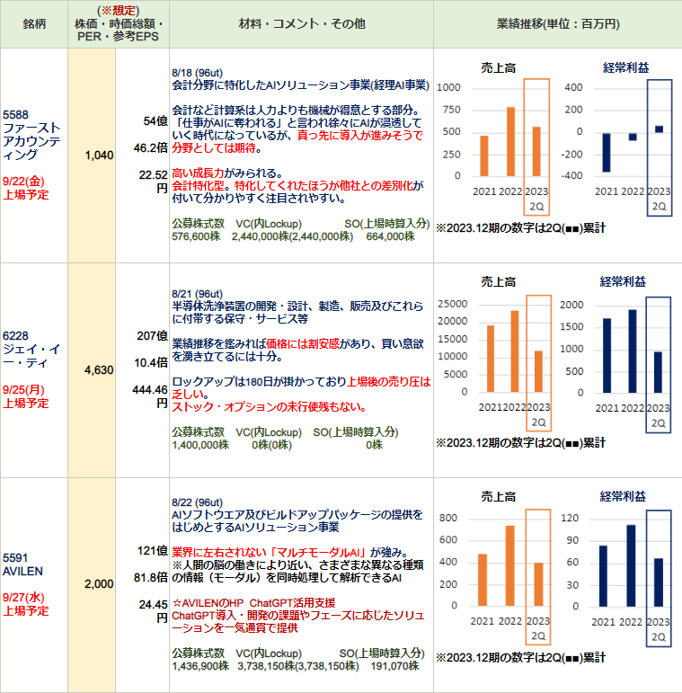Click the EPS value 22.52円

[154, 182]
